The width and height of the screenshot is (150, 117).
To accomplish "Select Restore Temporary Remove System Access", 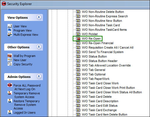I will [27, 105].
